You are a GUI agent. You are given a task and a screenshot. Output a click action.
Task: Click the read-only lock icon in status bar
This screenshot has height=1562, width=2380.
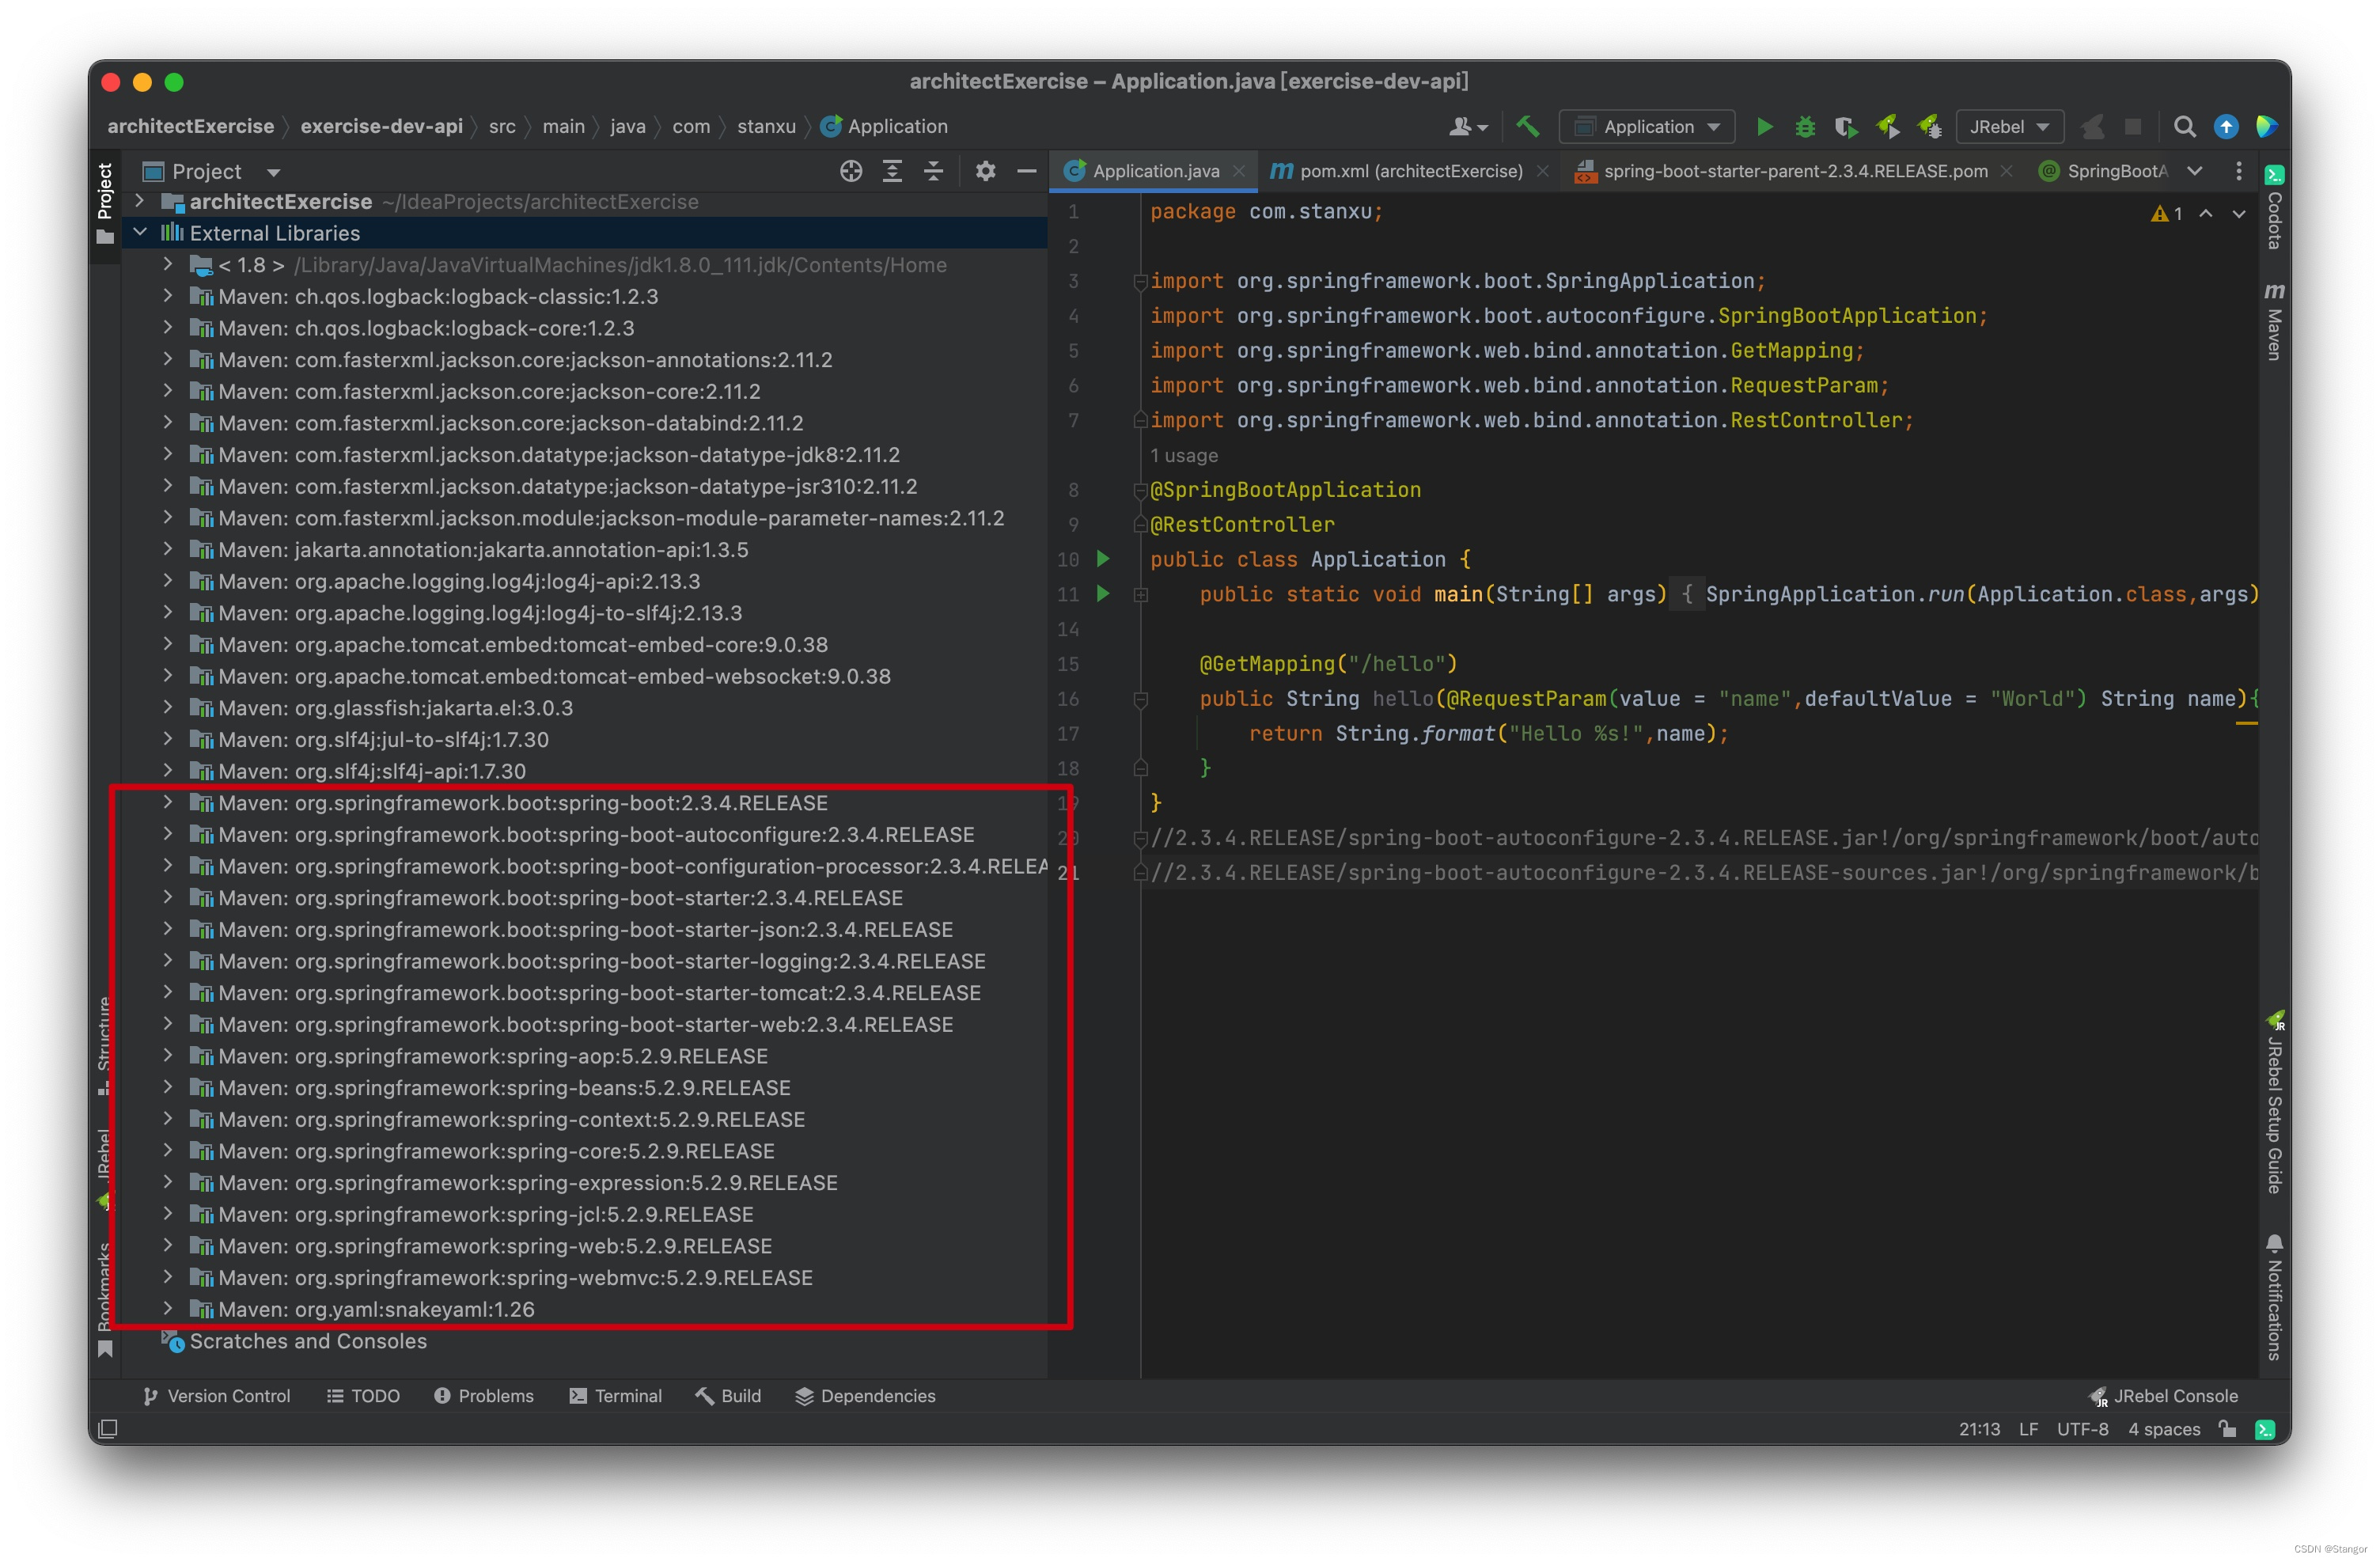[2227, 1429]
